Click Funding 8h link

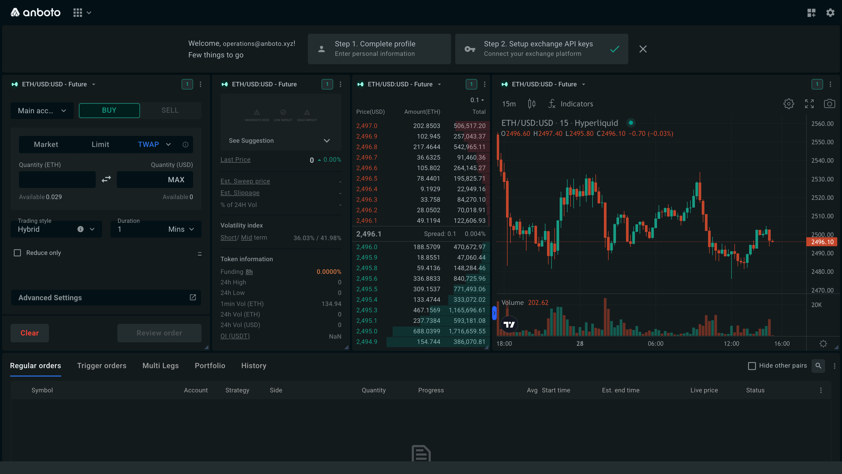[x=249, y=272]
